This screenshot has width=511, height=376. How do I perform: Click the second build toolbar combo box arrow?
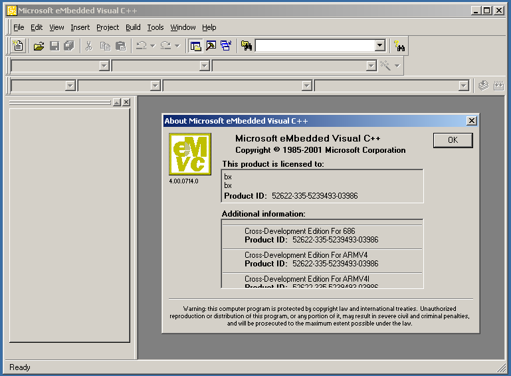[x=155, y=86]
